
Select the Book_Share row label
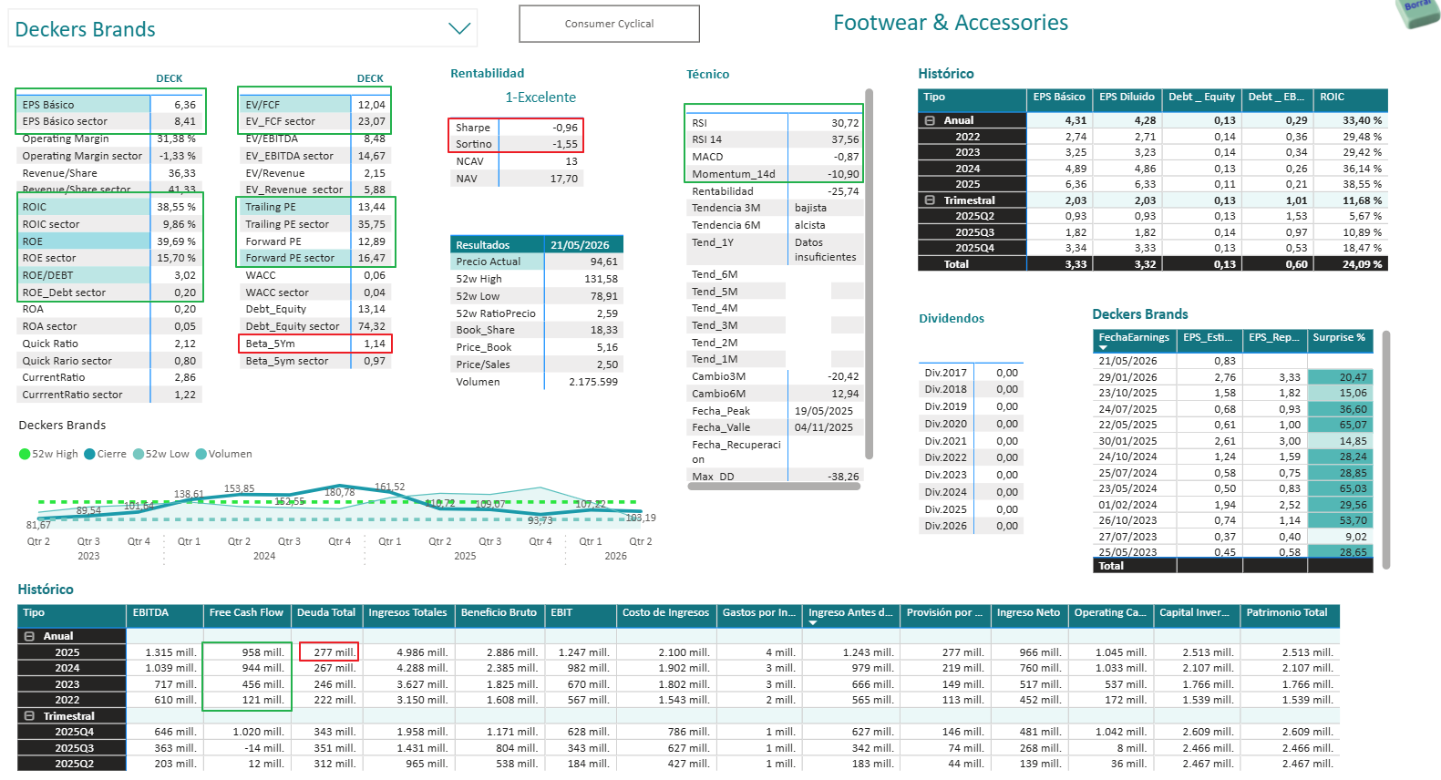tap(486, 330)
